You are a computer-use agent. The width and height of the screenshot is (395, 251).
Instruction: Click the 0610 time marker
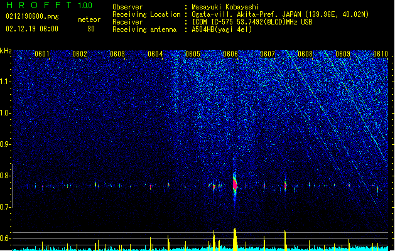click(381, 54)
